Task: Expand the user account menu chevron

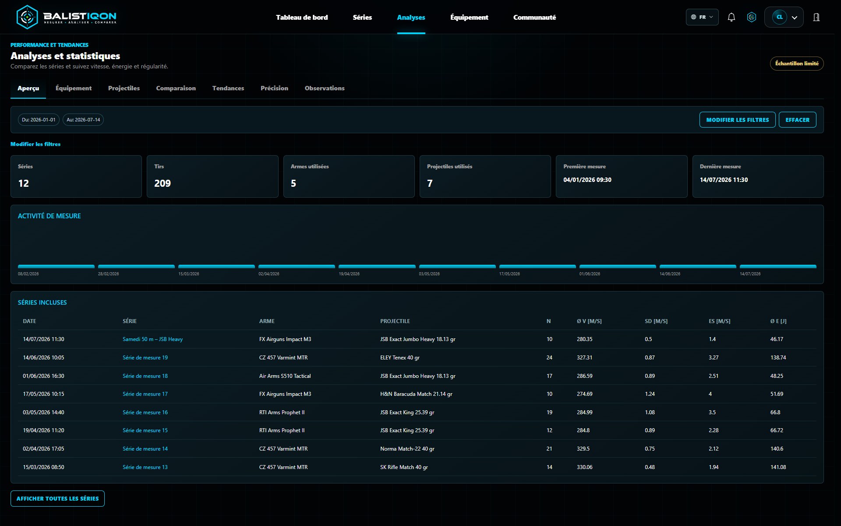Action: pyautogui.click(x=795, y=18)
